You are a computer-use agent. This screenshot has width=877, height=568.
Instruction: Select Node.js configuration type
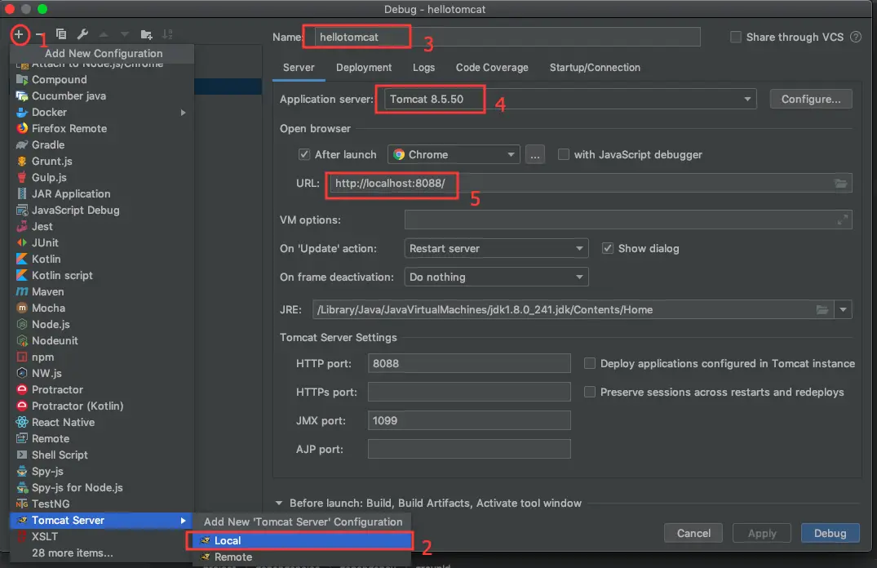click(x=100, y=324)
